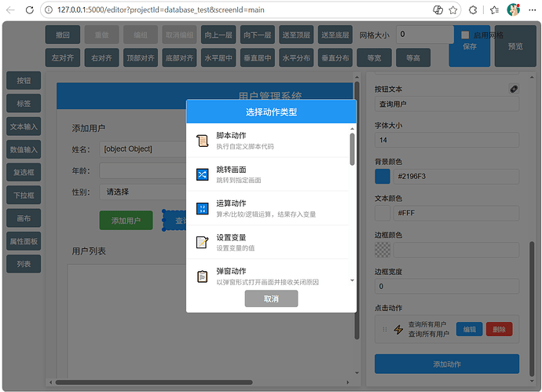Open the 文本颜色 white color swatch
Viewport: 542px width, 392px height.
383,213
